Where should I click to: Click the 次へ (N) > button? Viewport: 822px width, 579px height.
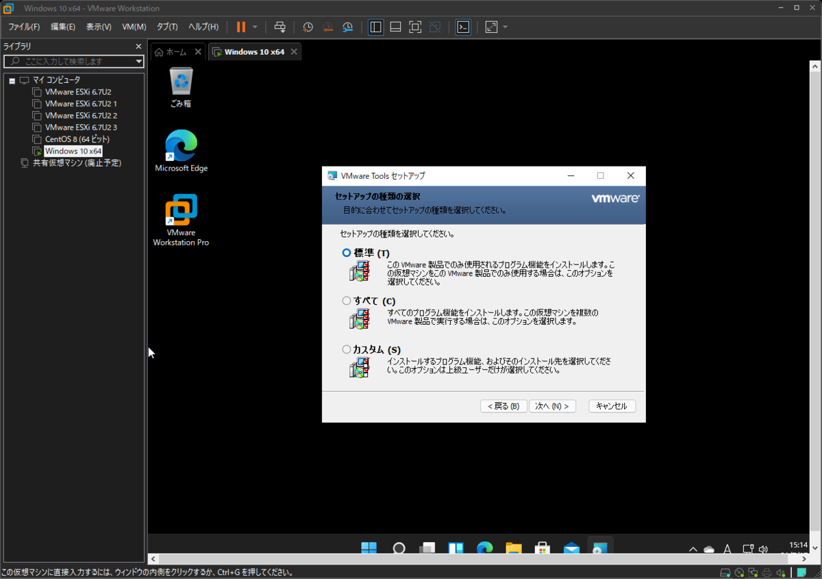pos(552,406)
